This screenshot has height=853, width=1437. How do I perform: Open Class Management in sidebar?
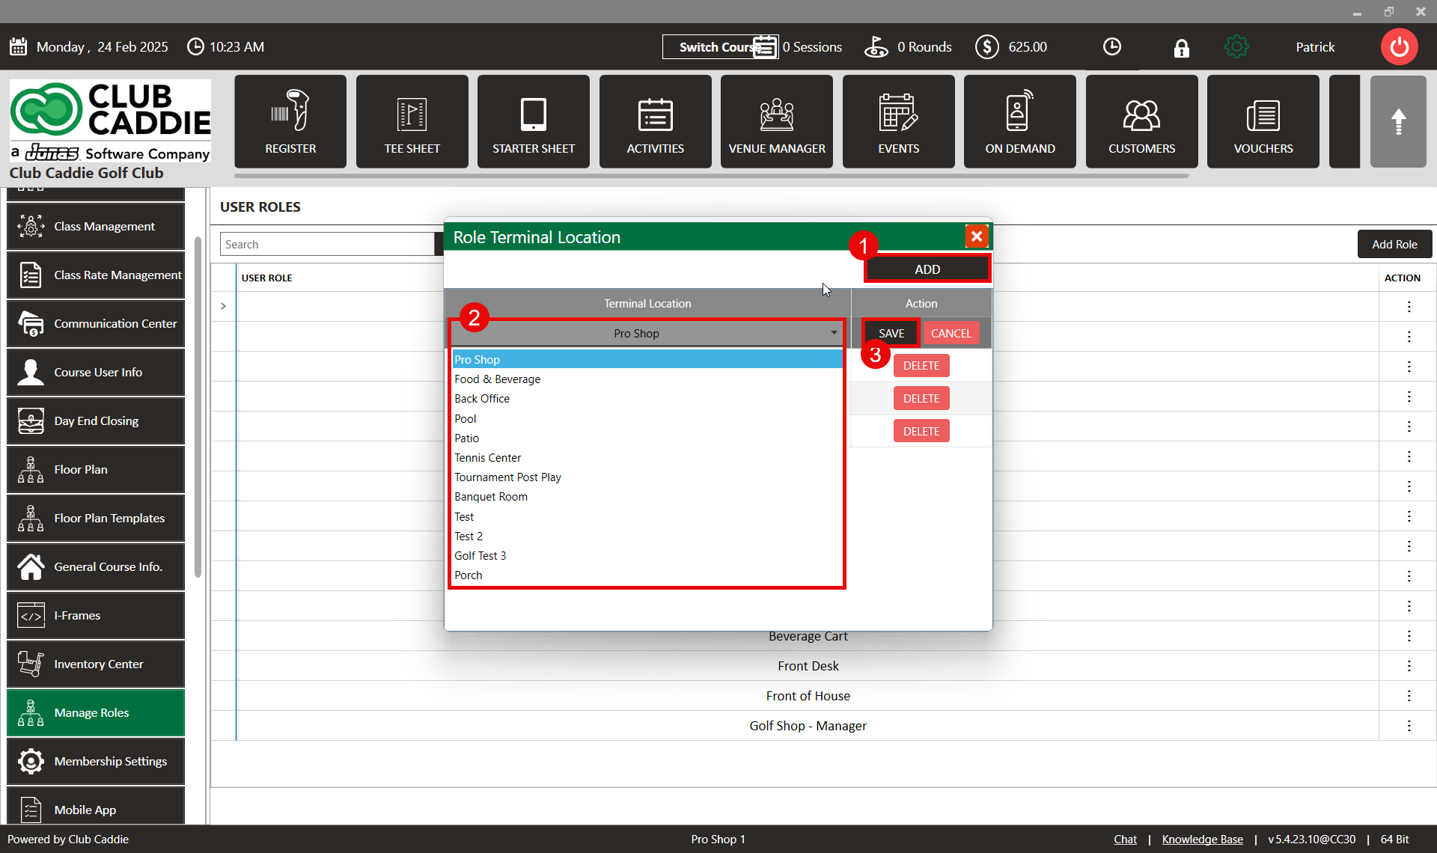(96, 226)
